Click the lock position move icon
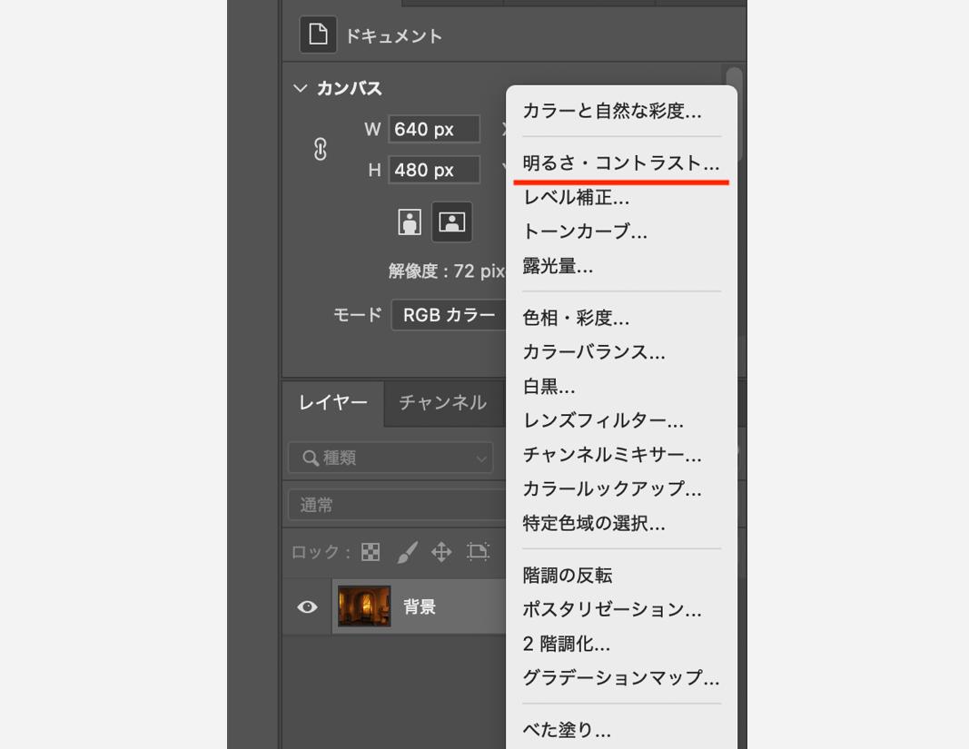 tap(442, 552)
